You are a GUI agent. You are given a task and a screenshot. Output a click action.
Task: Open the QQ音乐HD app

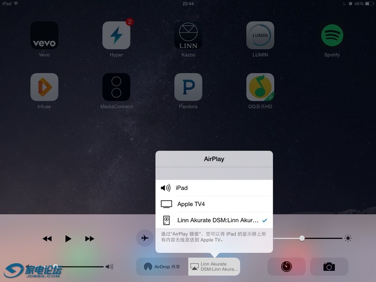260,87
